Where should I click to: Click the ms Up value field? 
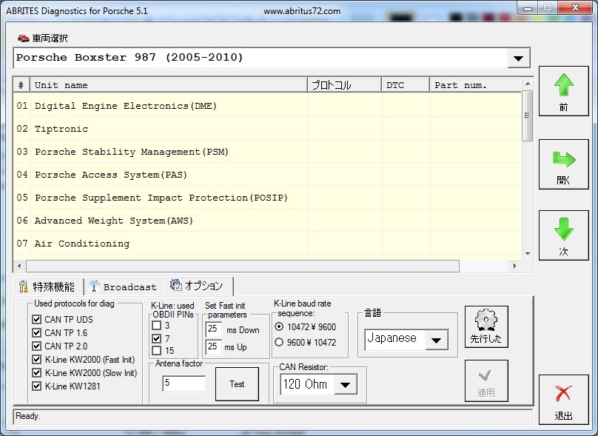coord(214,346)
